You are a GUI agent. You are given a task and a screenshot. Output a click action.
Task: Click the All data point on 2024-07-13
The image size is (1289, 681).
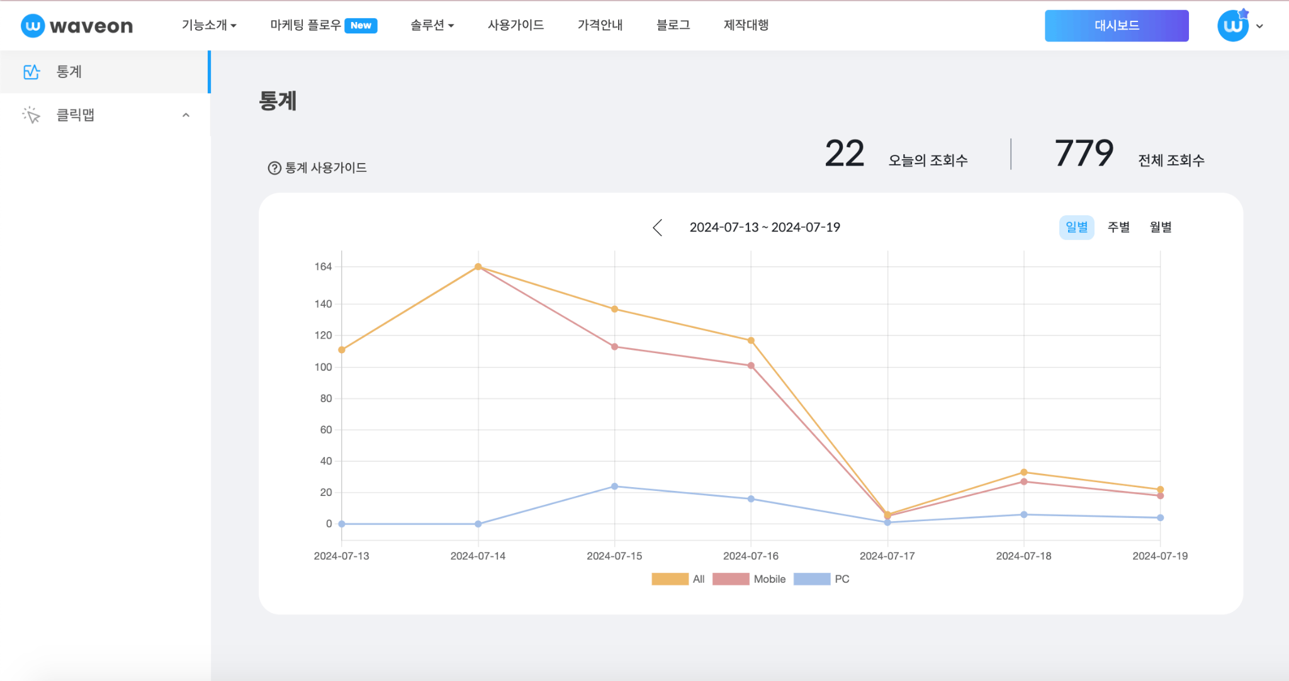point(342,350)
